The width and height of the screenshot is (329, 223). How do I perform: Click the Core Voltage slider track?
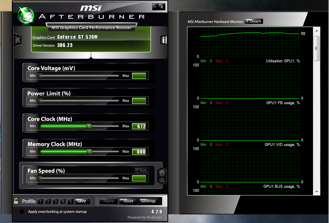[x=79, y=76]
